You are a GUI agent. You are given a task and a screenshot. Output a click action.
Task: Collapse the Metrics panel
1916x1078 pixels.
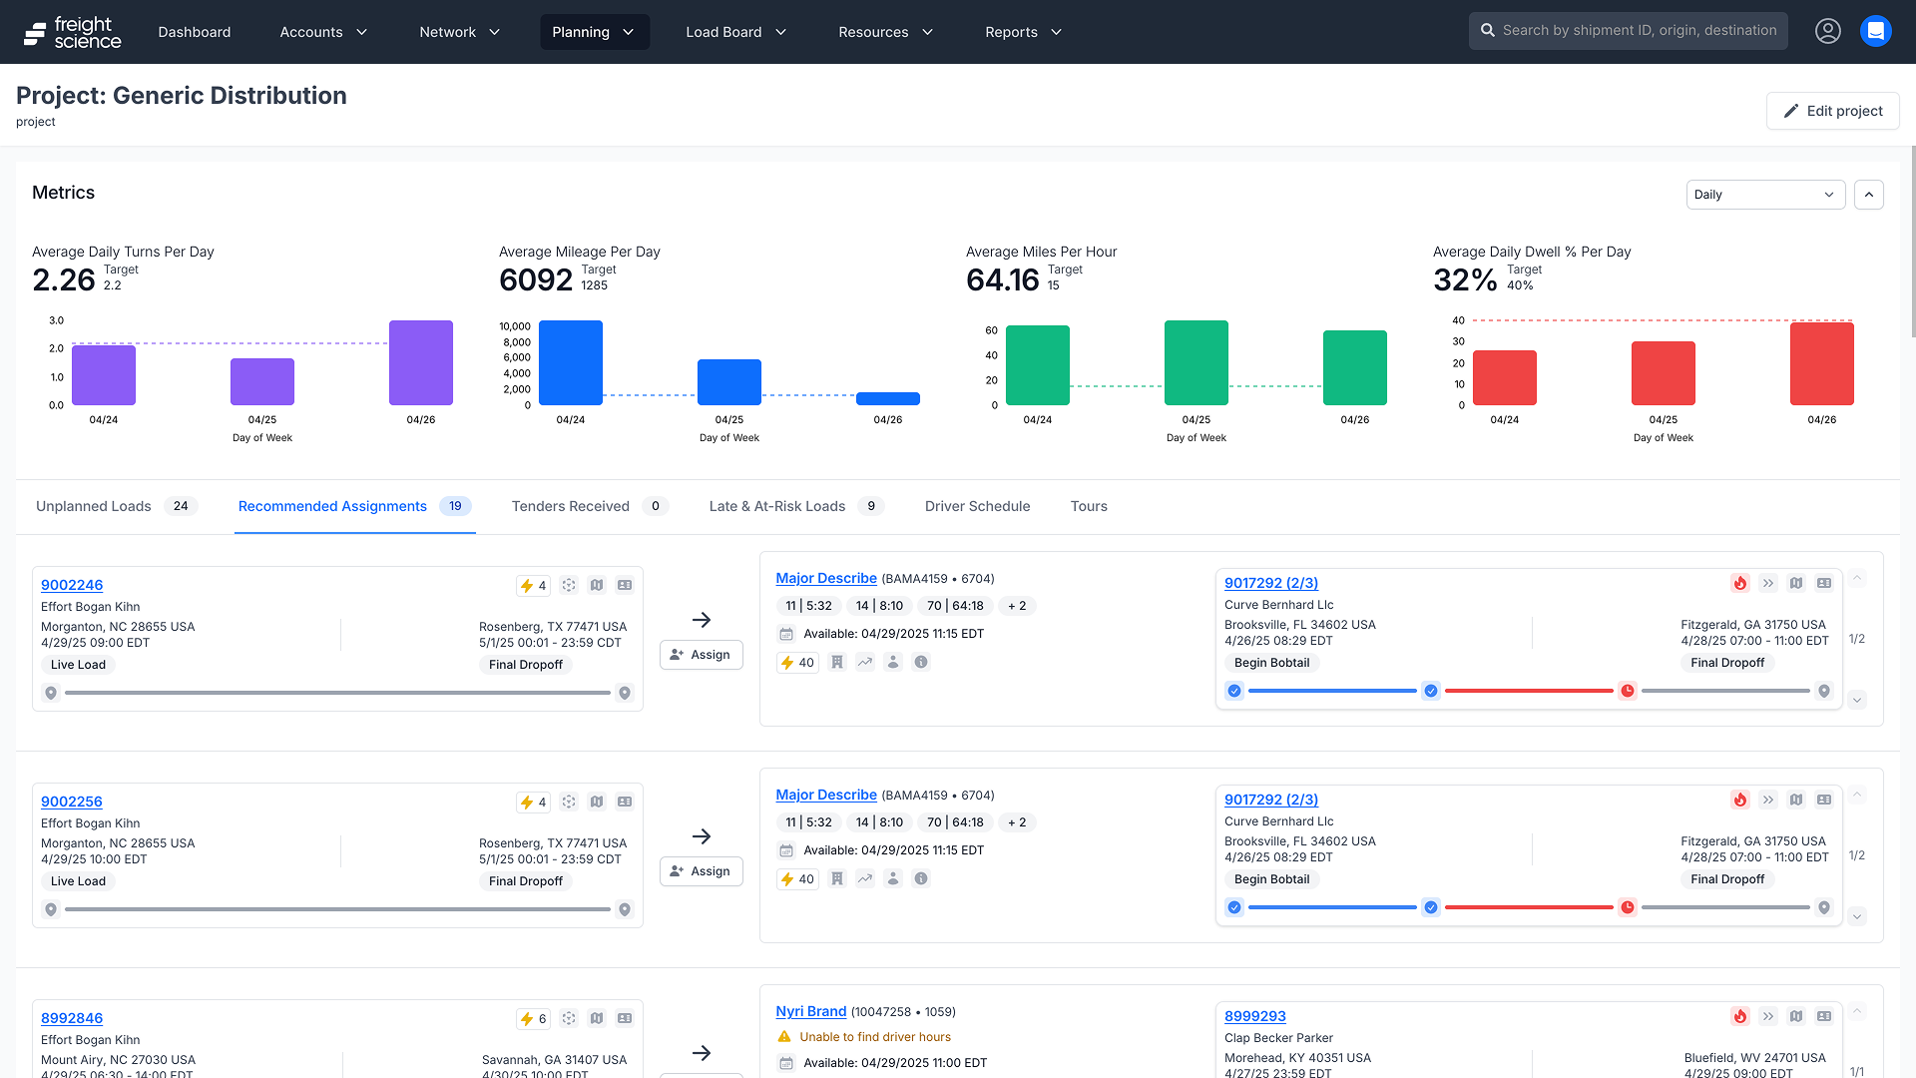(x=1868, y=195)
